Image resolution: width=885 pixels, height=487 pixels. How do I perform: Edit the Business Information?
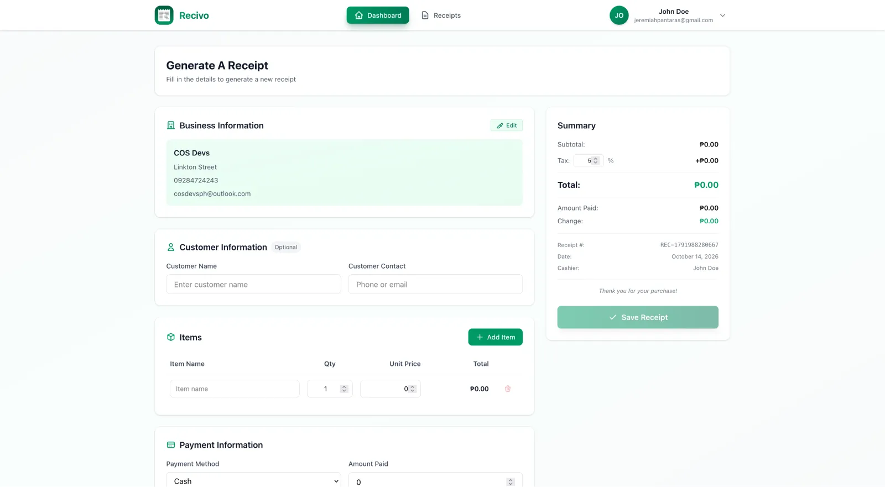(x=507, y=125)
